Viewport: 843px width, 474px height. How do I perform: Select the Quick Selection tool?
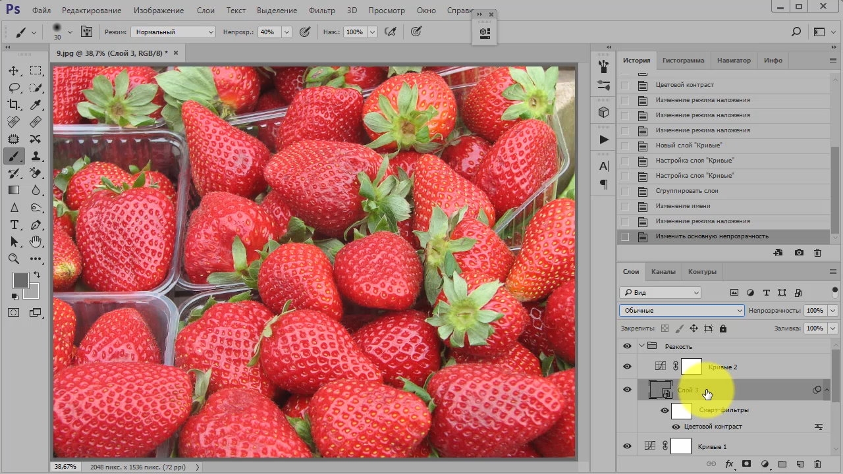(36, 88)
